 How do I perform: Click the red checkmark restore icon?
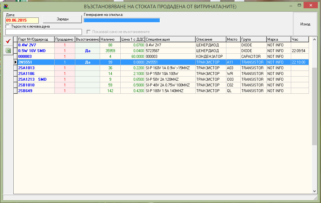8,41
